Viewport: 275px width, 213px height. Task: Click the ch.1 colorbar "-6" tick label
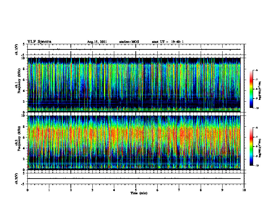point(256,70)
